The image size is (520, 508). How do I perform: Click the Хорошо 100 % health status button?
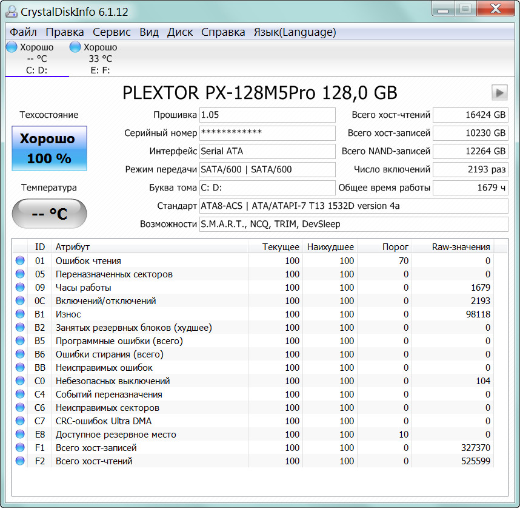pyautogui.click(x=50, y=148)
